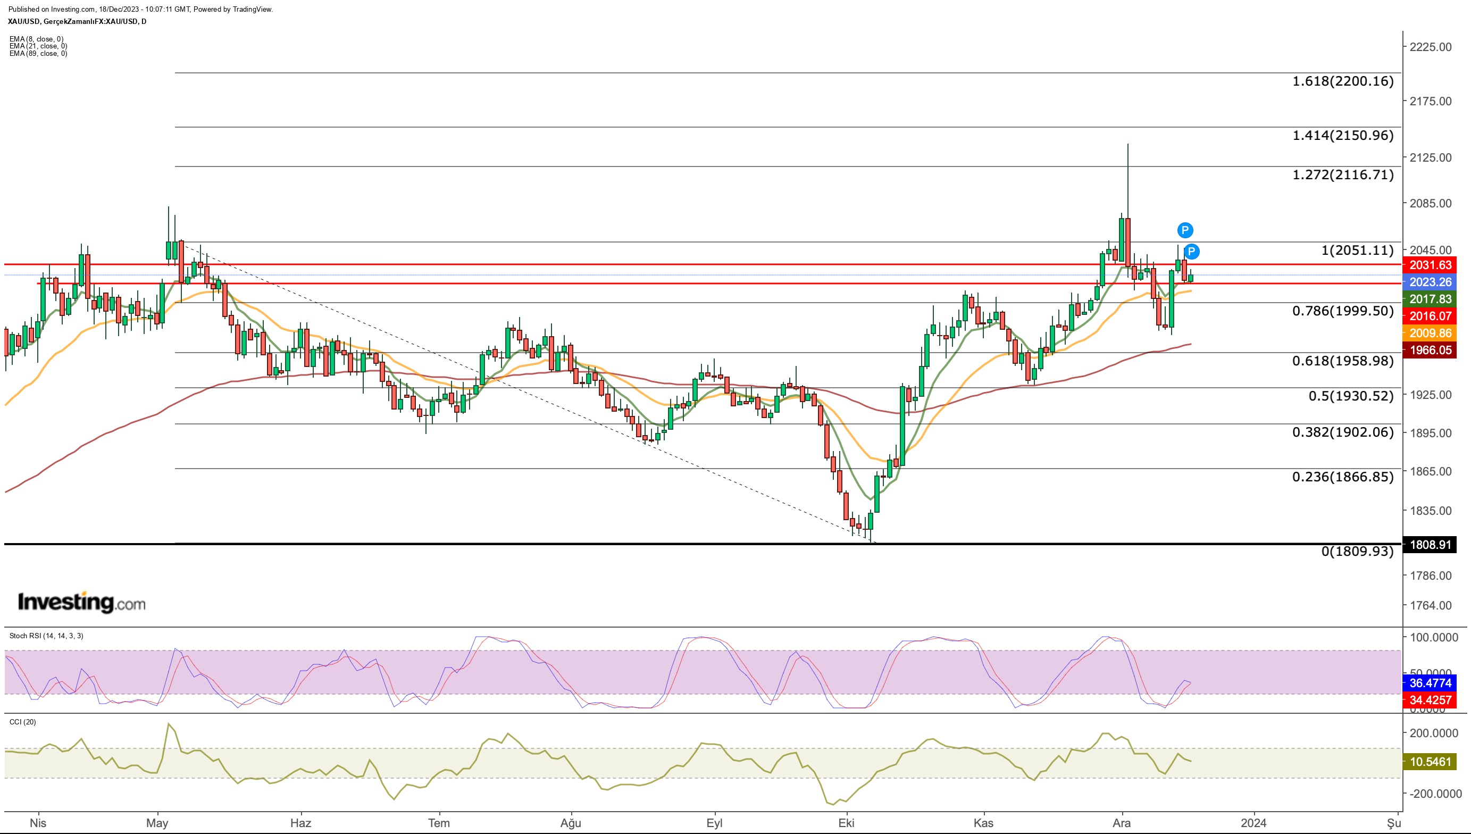Click the 0.5(1930.52) Fibonacci level label
The height and width of the screenshot is (834, 1471).
coord(1351,396)
